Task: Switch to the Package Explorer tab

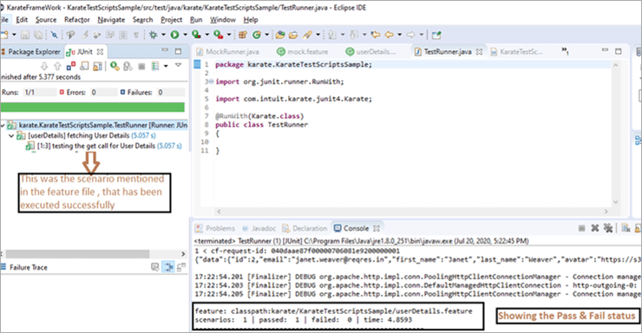Action: click(x=31, y=51)
